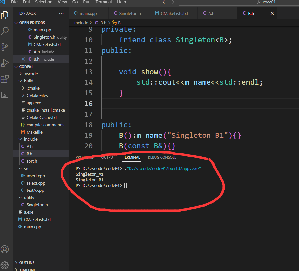The height and width of the screenshot is (271, 299).
Task: Collapse the OPEN EDITORS section
Action: click(x=41, y=23)
